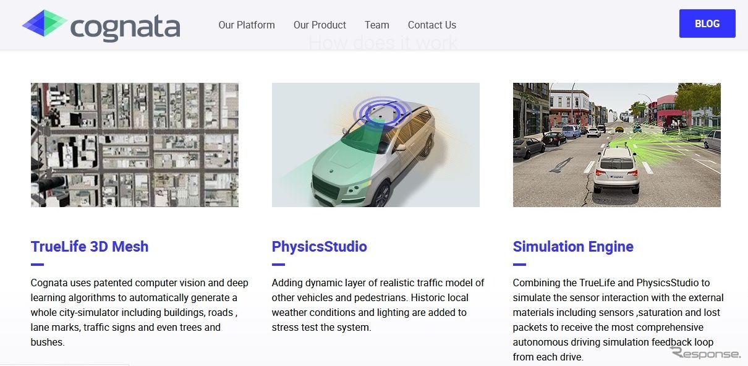Select Team in the navigation bar

[376, 25]
